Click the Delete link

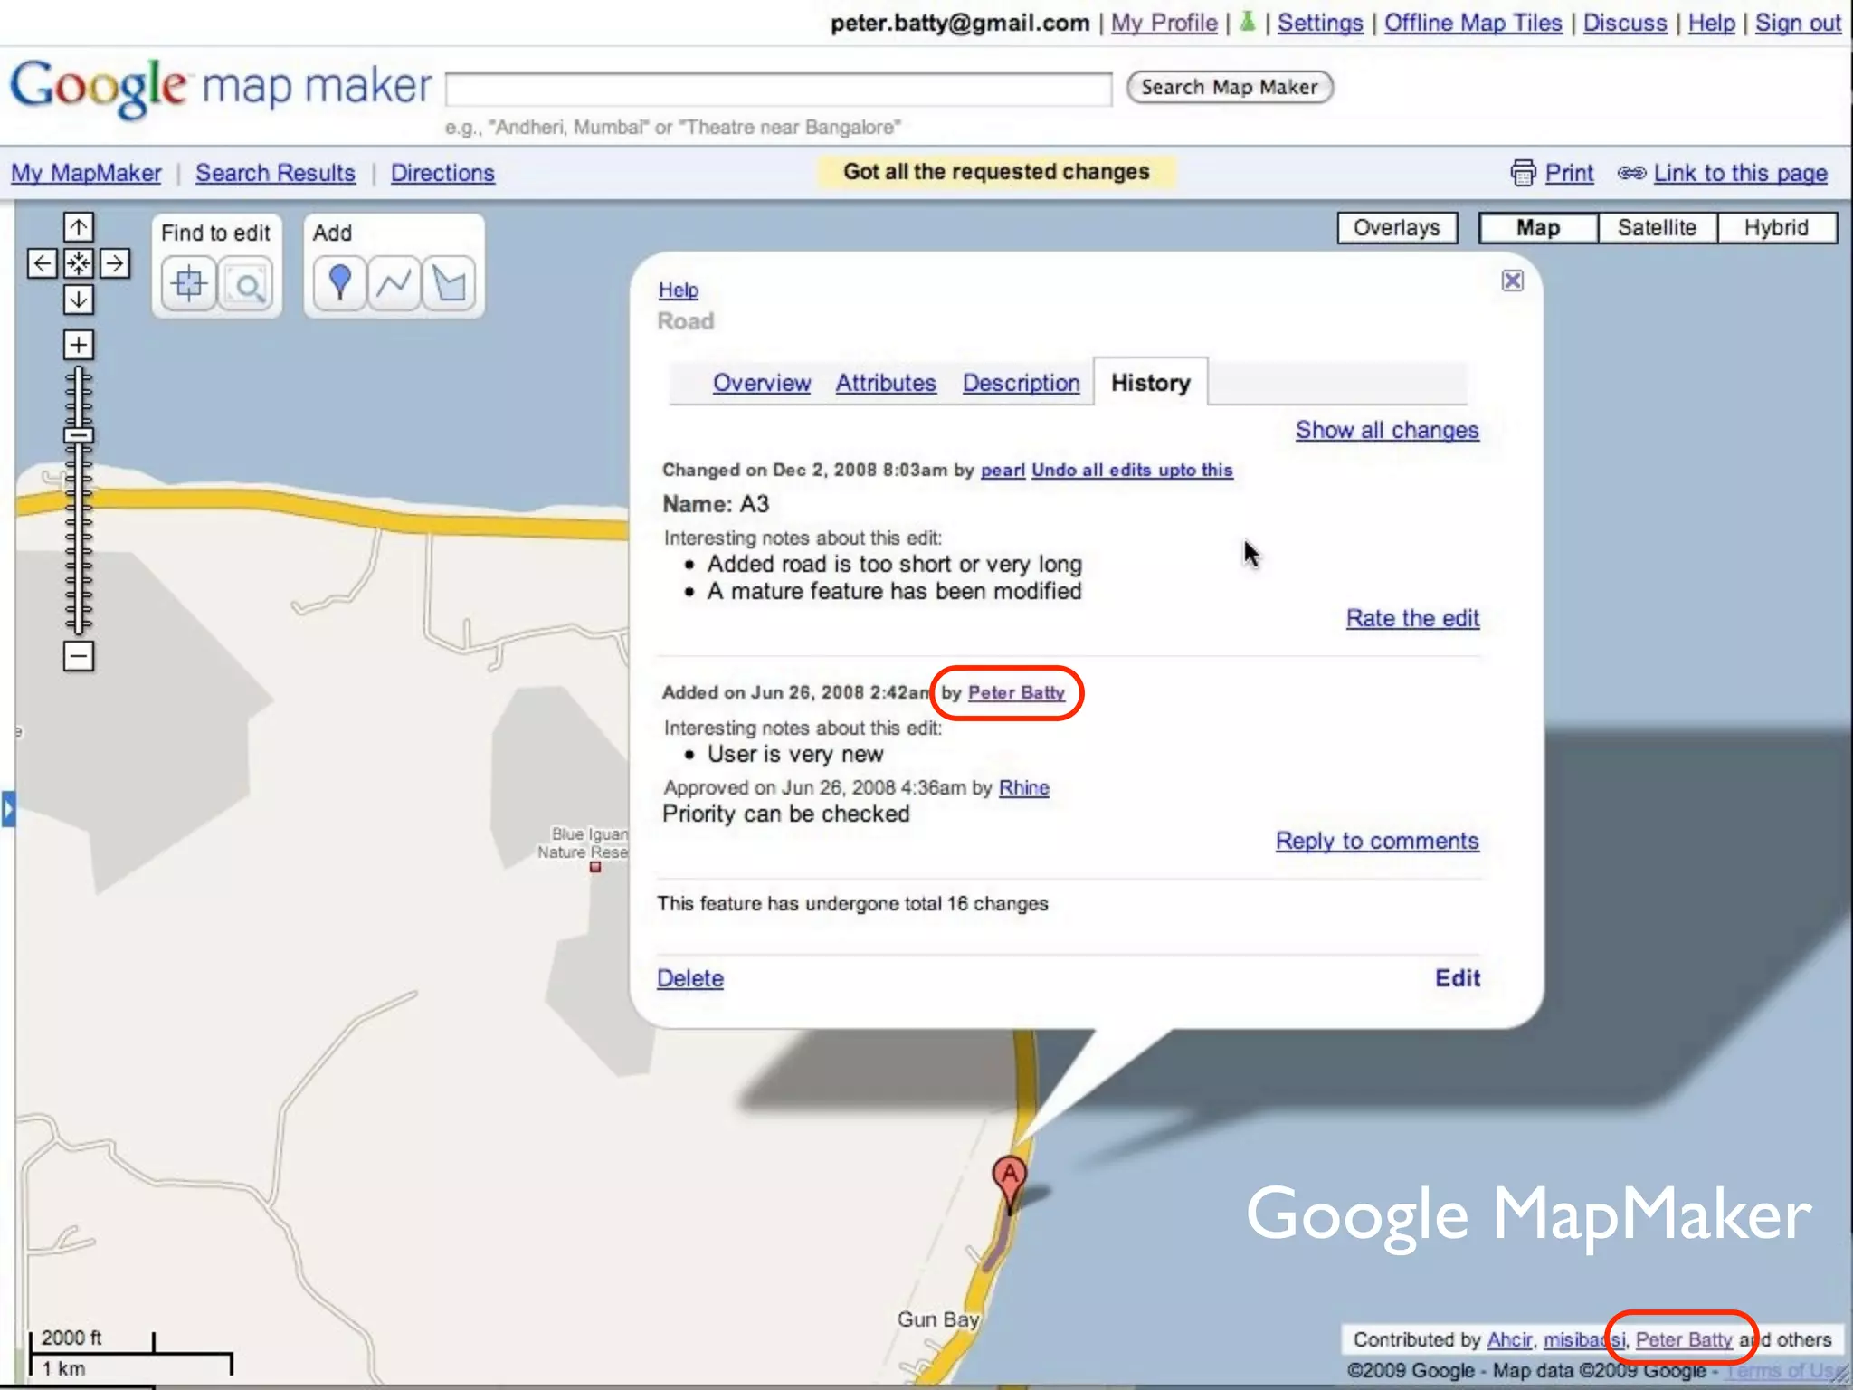tap(690, 978)
